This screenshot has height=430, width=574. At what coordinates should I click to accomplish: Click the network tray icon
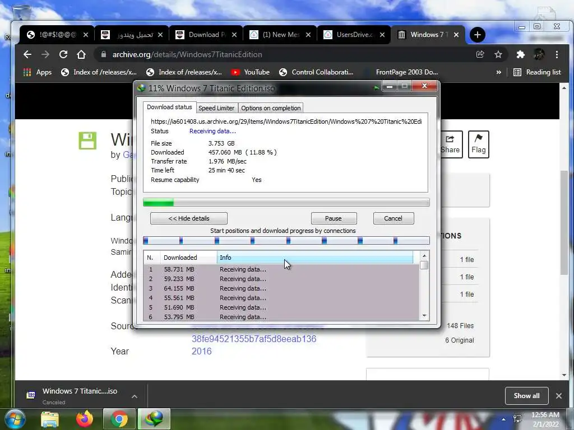(517, 419)
